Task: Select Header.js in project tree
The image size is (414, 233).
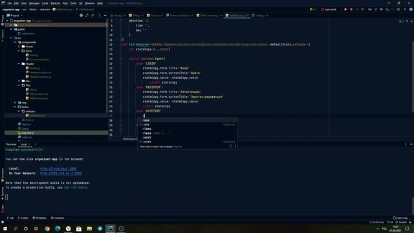Action: click(34, 68)
